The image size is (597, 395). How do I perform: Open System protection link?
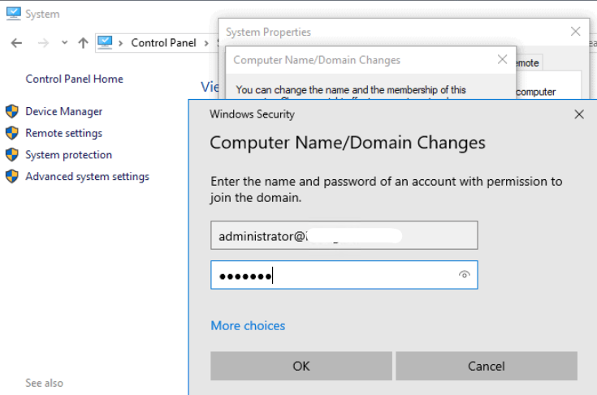(68, 155)
